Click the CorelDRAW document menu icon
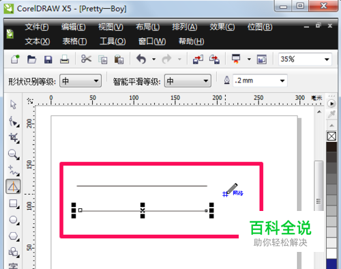 [10, 34]
